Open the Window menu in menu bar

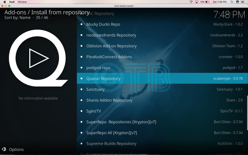pos(22,2)
